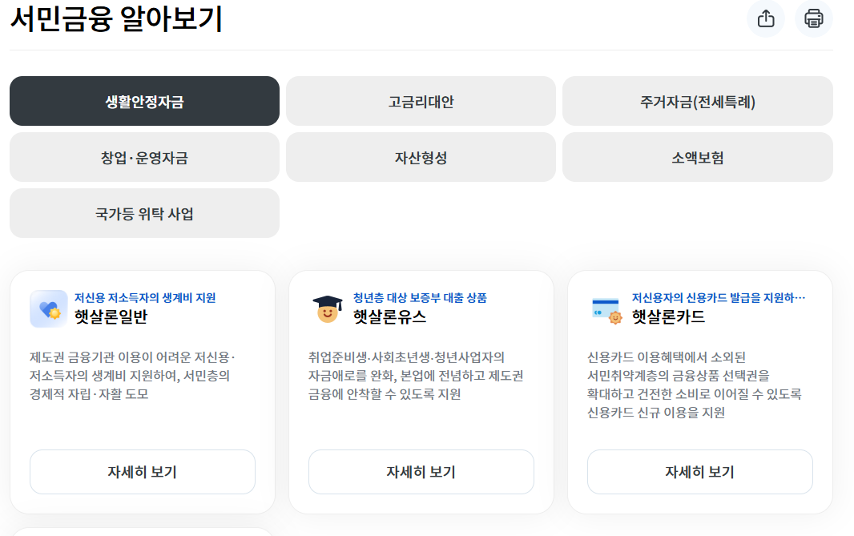
Task: Click the 햇살론유스 graduation cap icon
Action: click(328, 308)
